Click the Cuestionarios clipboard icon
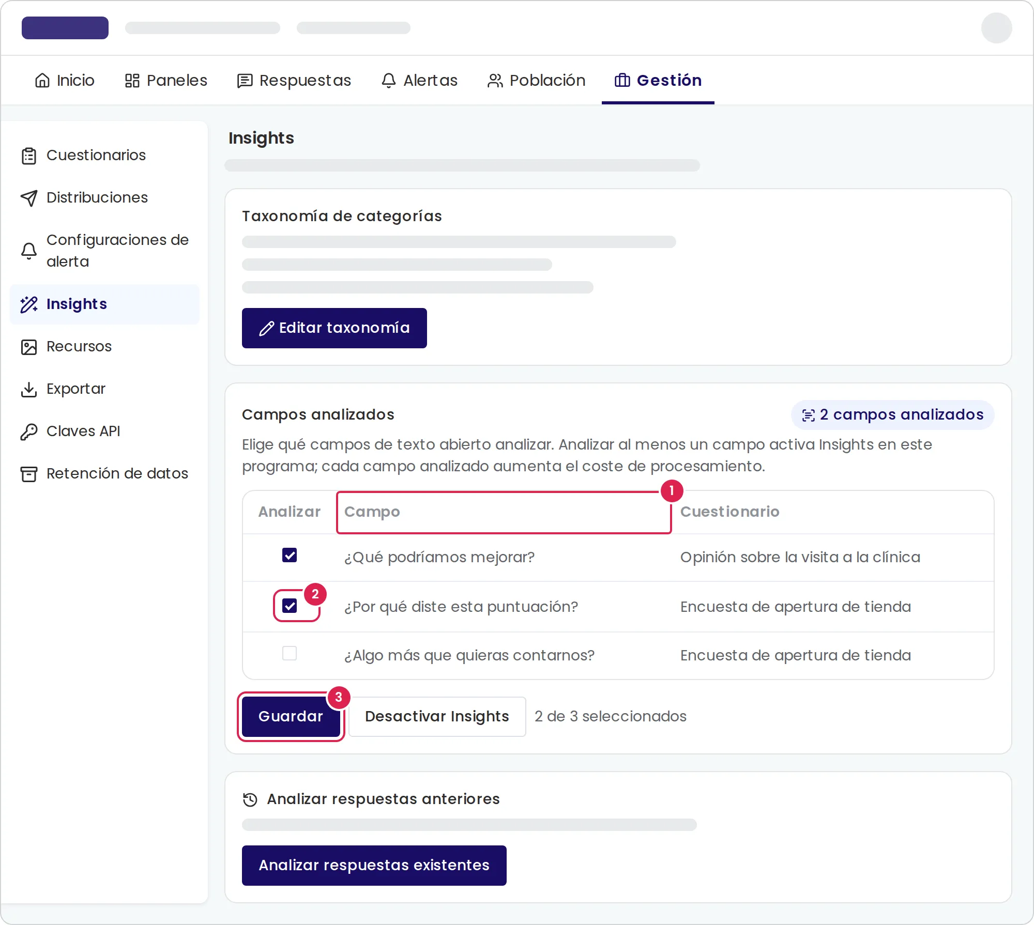This screenshot has height=925, width=1034. [x=29, y=156]
